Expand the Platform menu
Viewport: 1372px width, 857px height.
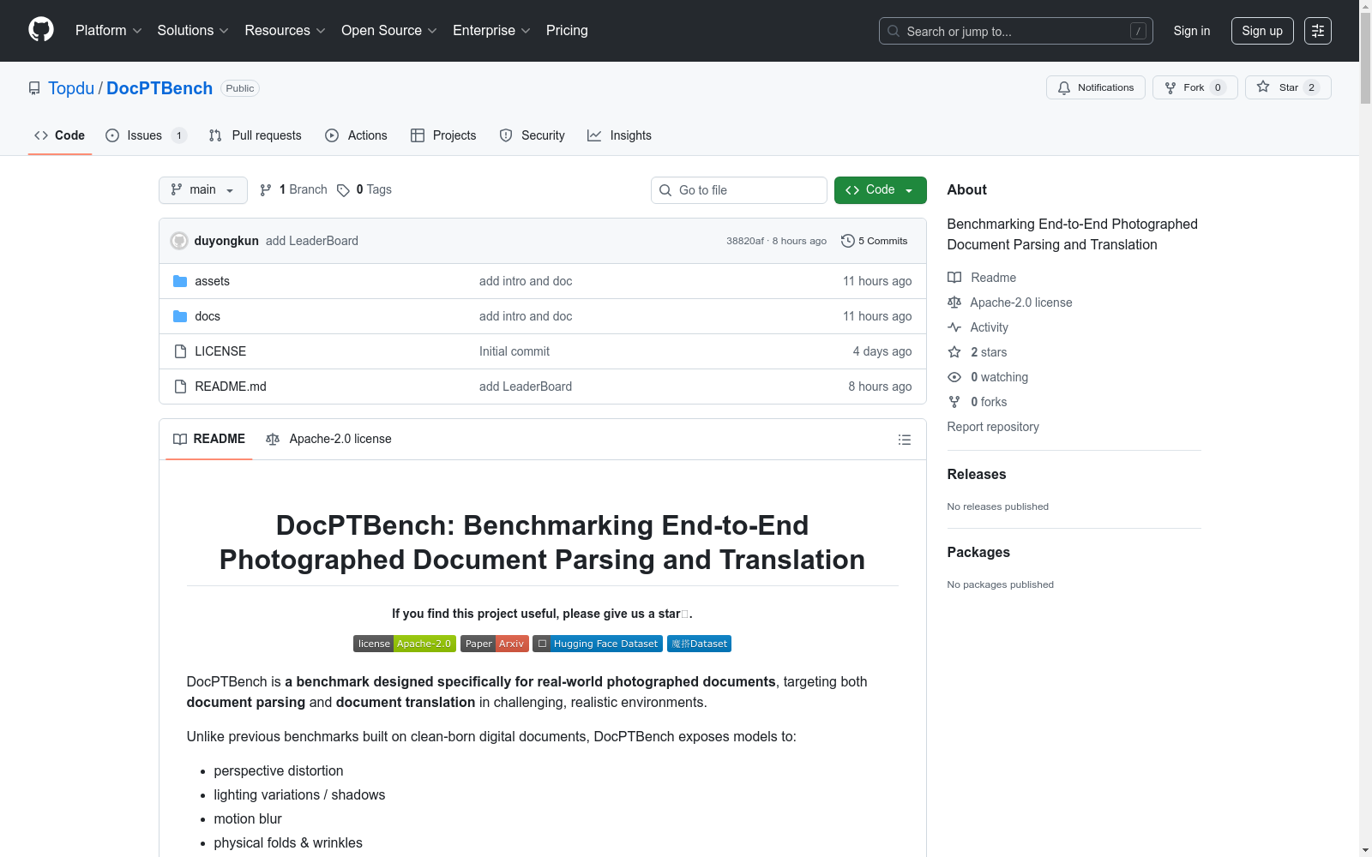(109, 31)
